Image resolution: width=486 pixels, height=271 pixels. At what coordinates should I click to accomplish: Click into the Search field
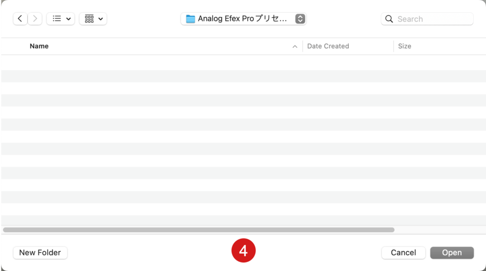tap(427, 19)
